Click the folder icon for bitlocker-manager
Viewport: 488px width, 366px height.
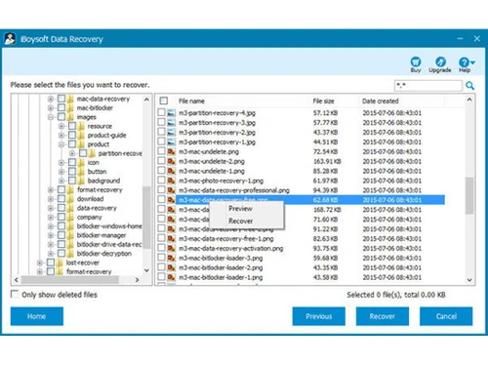tap(70, 235)
